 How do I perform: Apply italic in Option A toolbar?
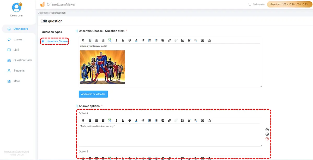(x=116, y=120)
